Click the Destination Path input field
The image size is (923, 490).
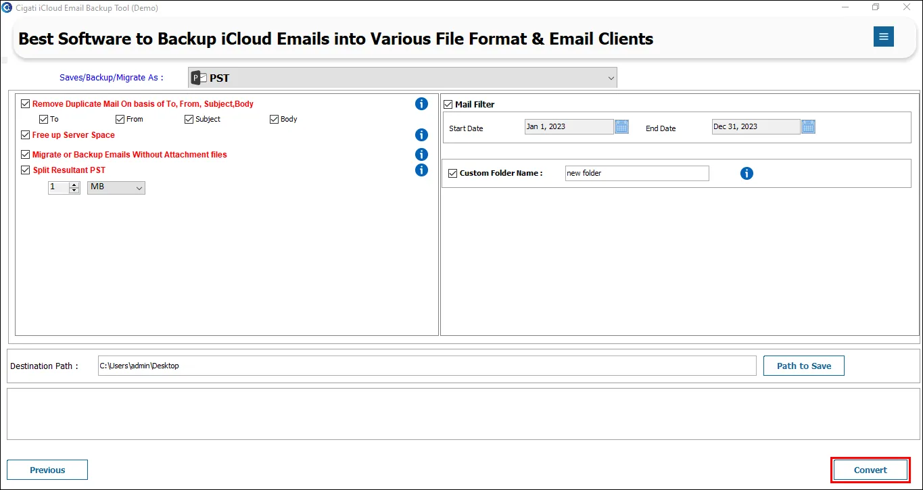point(427,366)
